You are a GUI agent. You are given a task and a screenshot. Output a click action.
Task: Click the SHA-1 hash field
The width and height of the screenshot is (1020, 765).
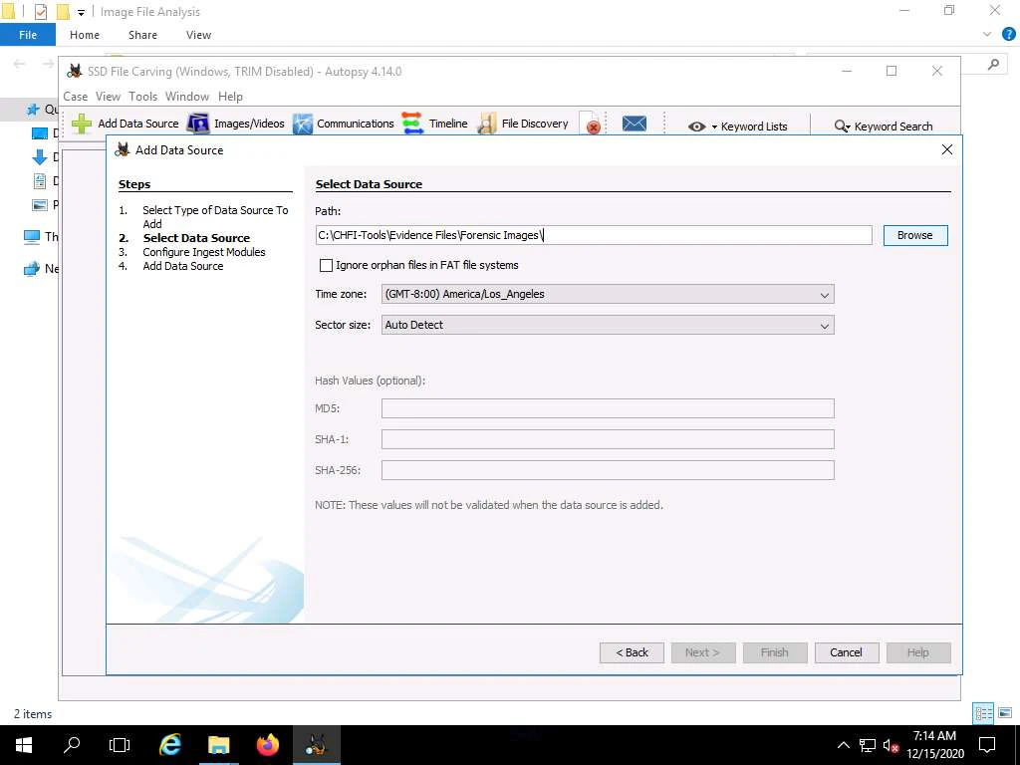coord(608,439)
